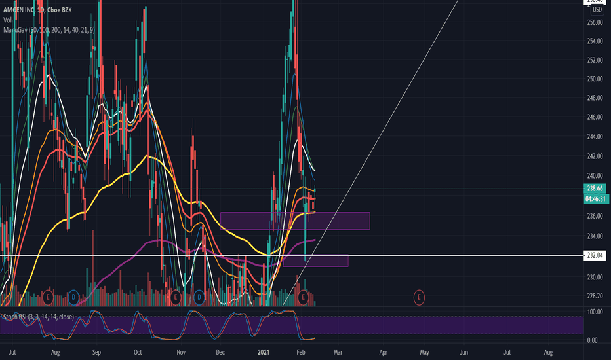This screenshot has height=360, width=611.
Task: Click the 256.00 price axis label
Action: pyautogui.click(x=595, y=22)
